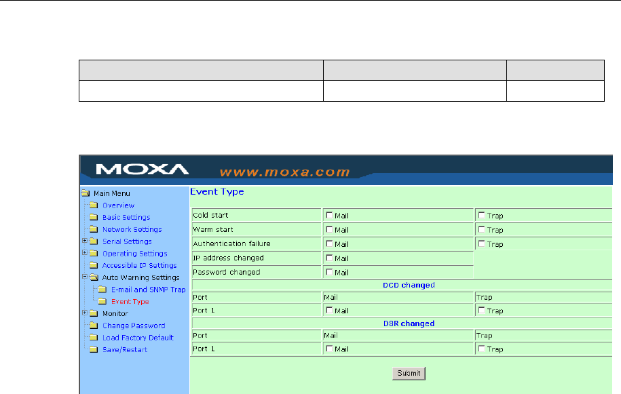Enable Mail for Cold start
The height and width of the screenshot is (394, 621).
(329, 215)
